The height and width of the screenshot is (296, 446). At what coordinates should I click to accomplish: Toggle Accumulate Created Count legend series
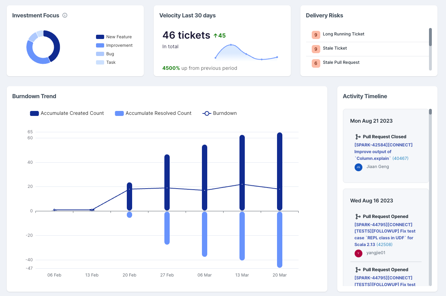[x=67, y=113]
